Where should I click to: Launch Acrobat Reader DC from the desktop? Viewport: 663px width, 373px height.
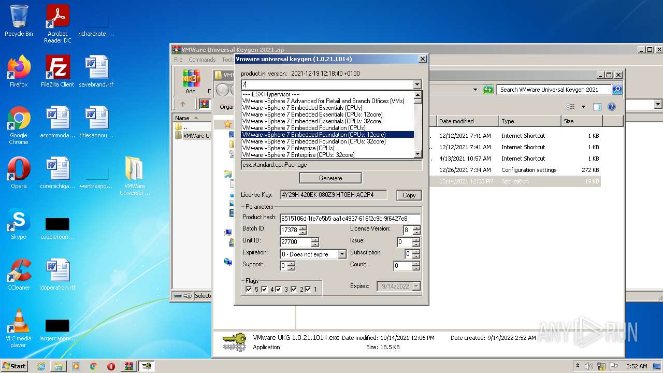pyautogui.click(x=57, y=24)
